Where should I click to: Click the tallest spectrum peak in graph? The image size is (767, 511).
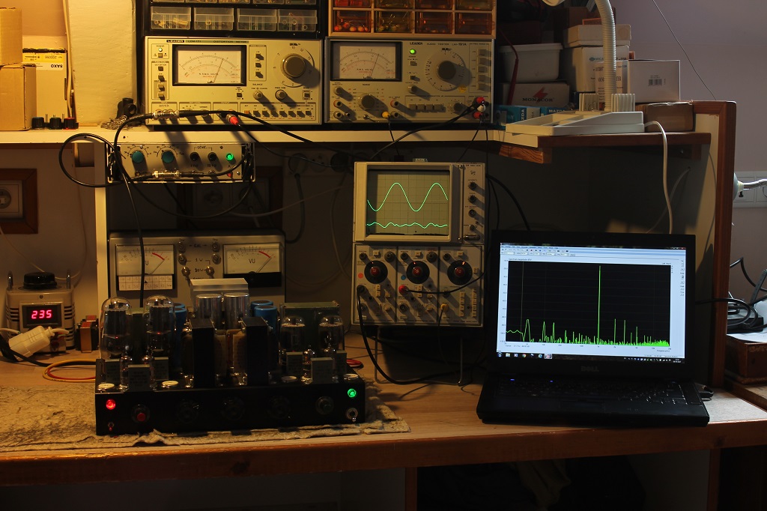(x=599, y=303)
